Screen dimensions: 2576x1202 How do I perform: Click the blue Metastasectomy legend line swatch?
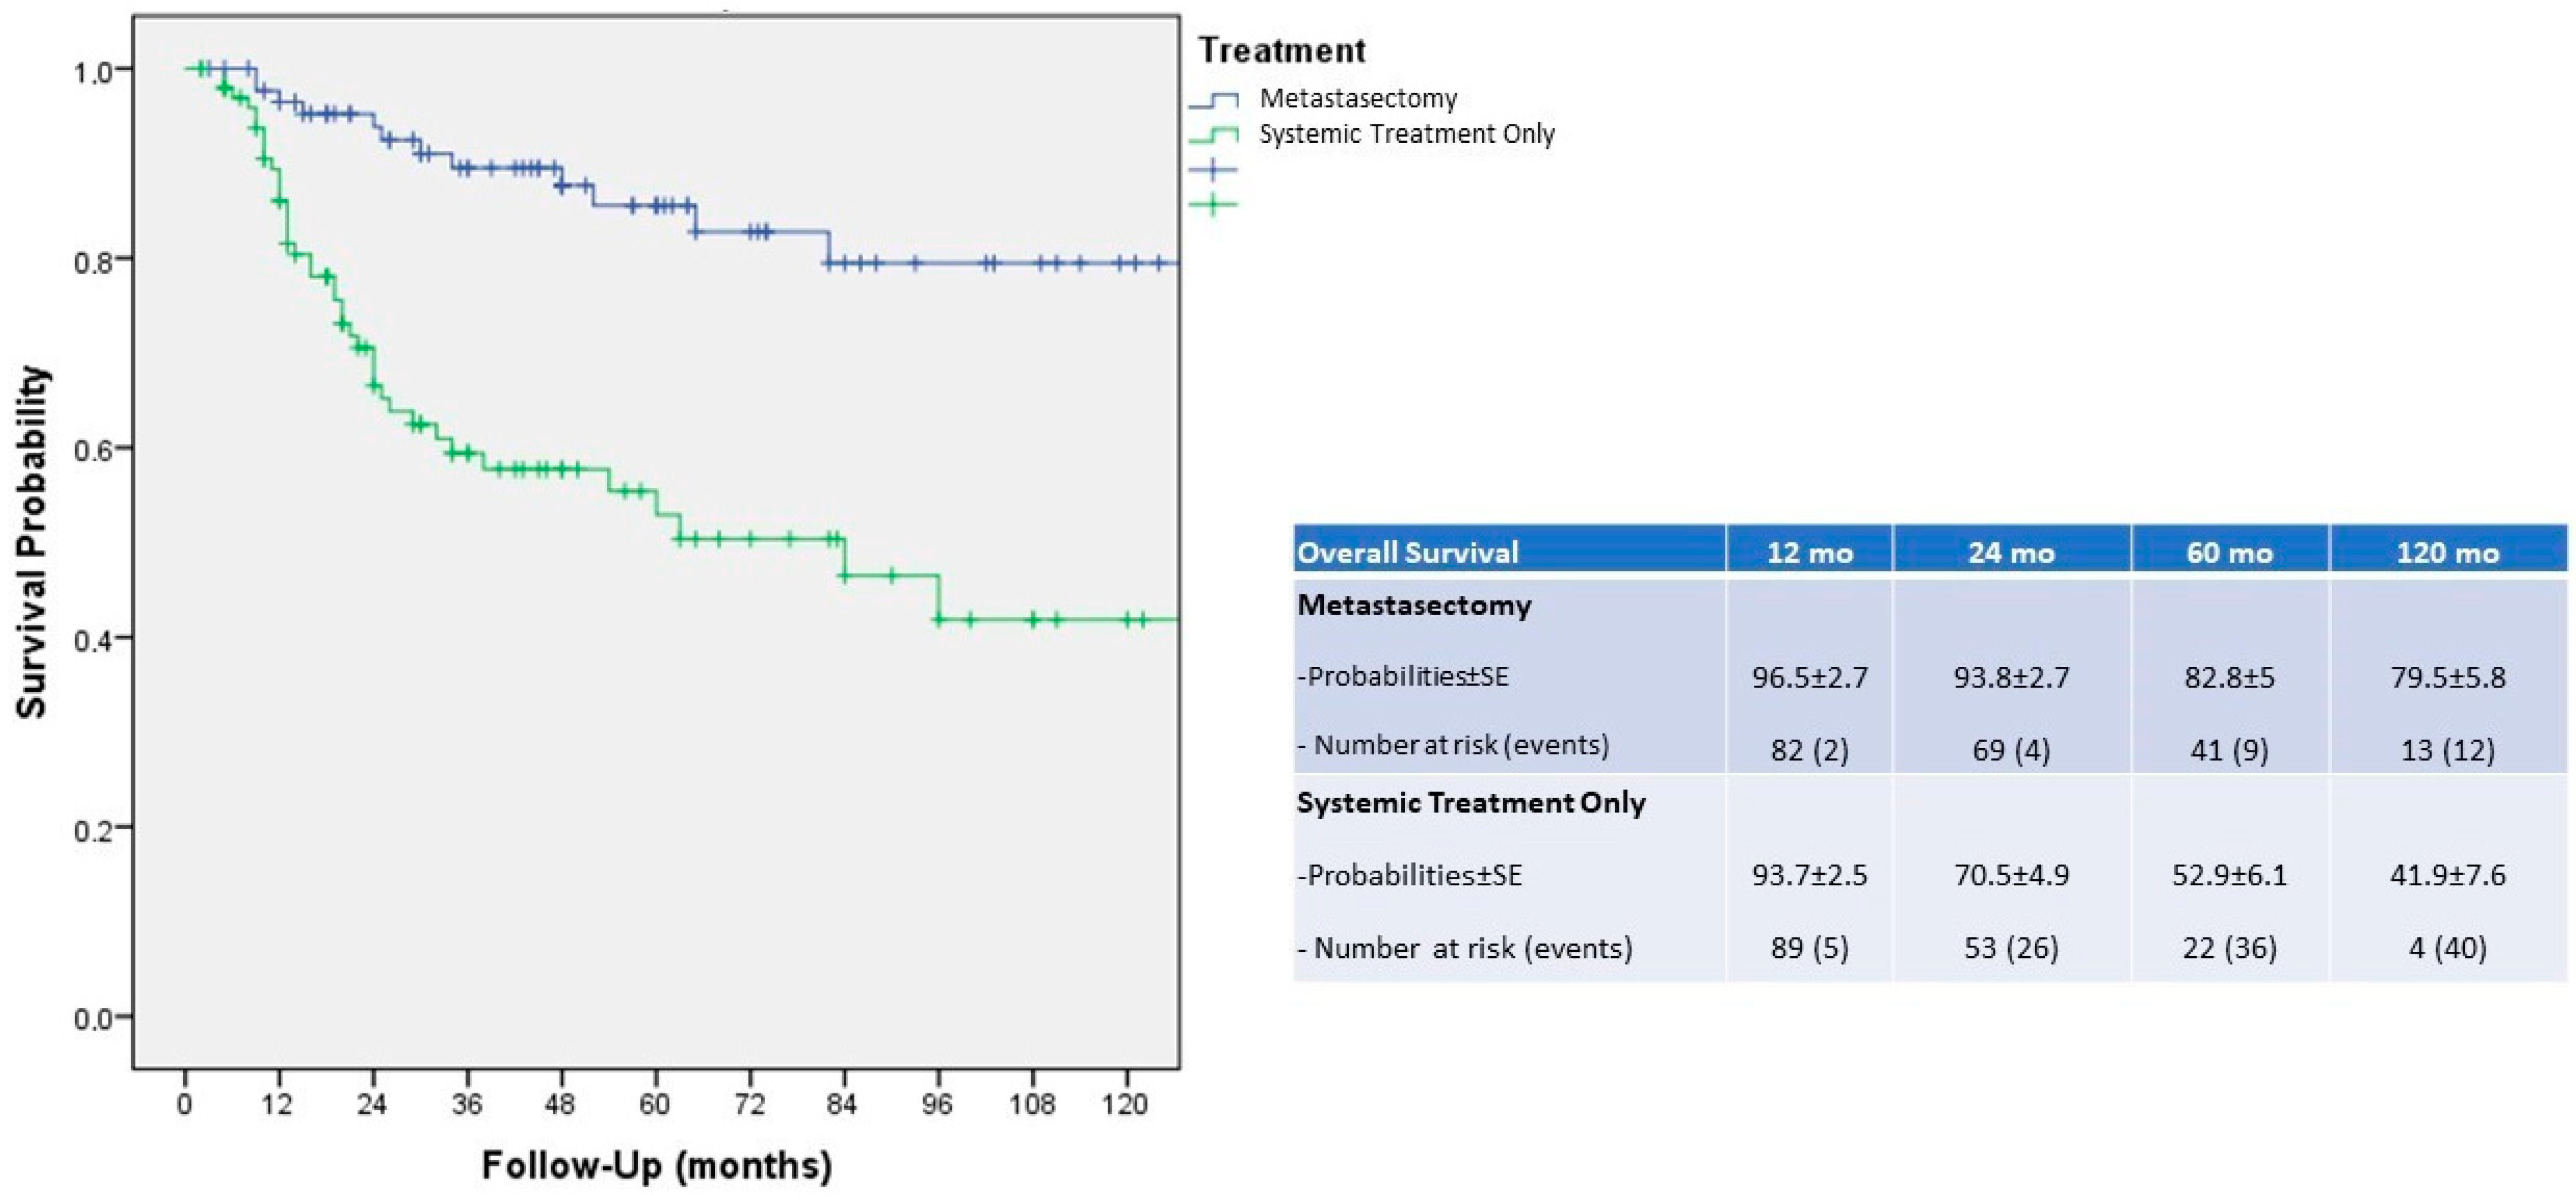1213,100
